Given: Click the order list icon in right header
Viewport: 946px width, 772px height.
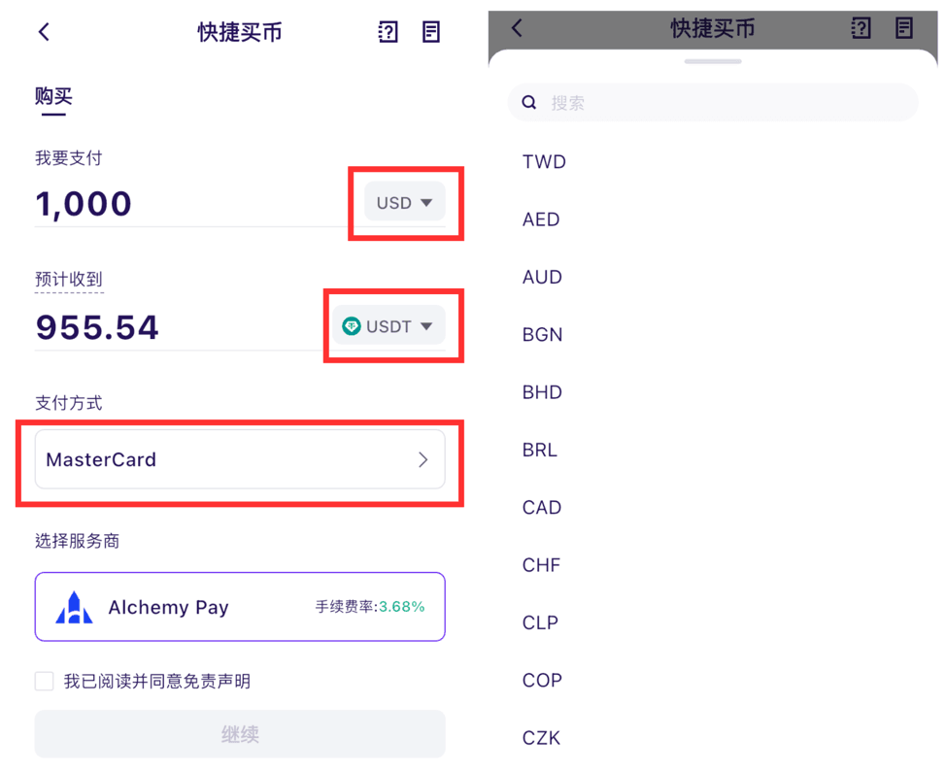Looking at the screenshot, I should 904,28.
